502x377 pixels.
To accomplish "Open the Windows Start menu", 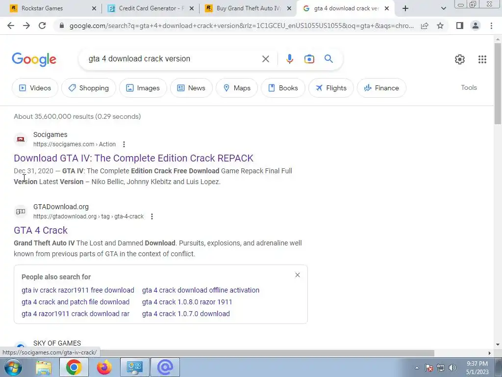I will click(13, 367).
